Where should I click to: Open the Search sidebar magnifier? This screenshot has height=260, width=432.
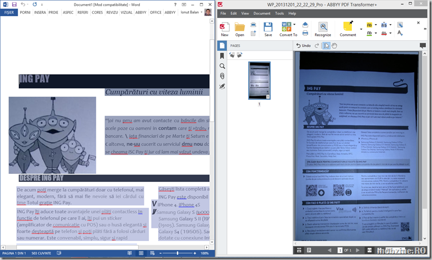[x=222, y=66]
